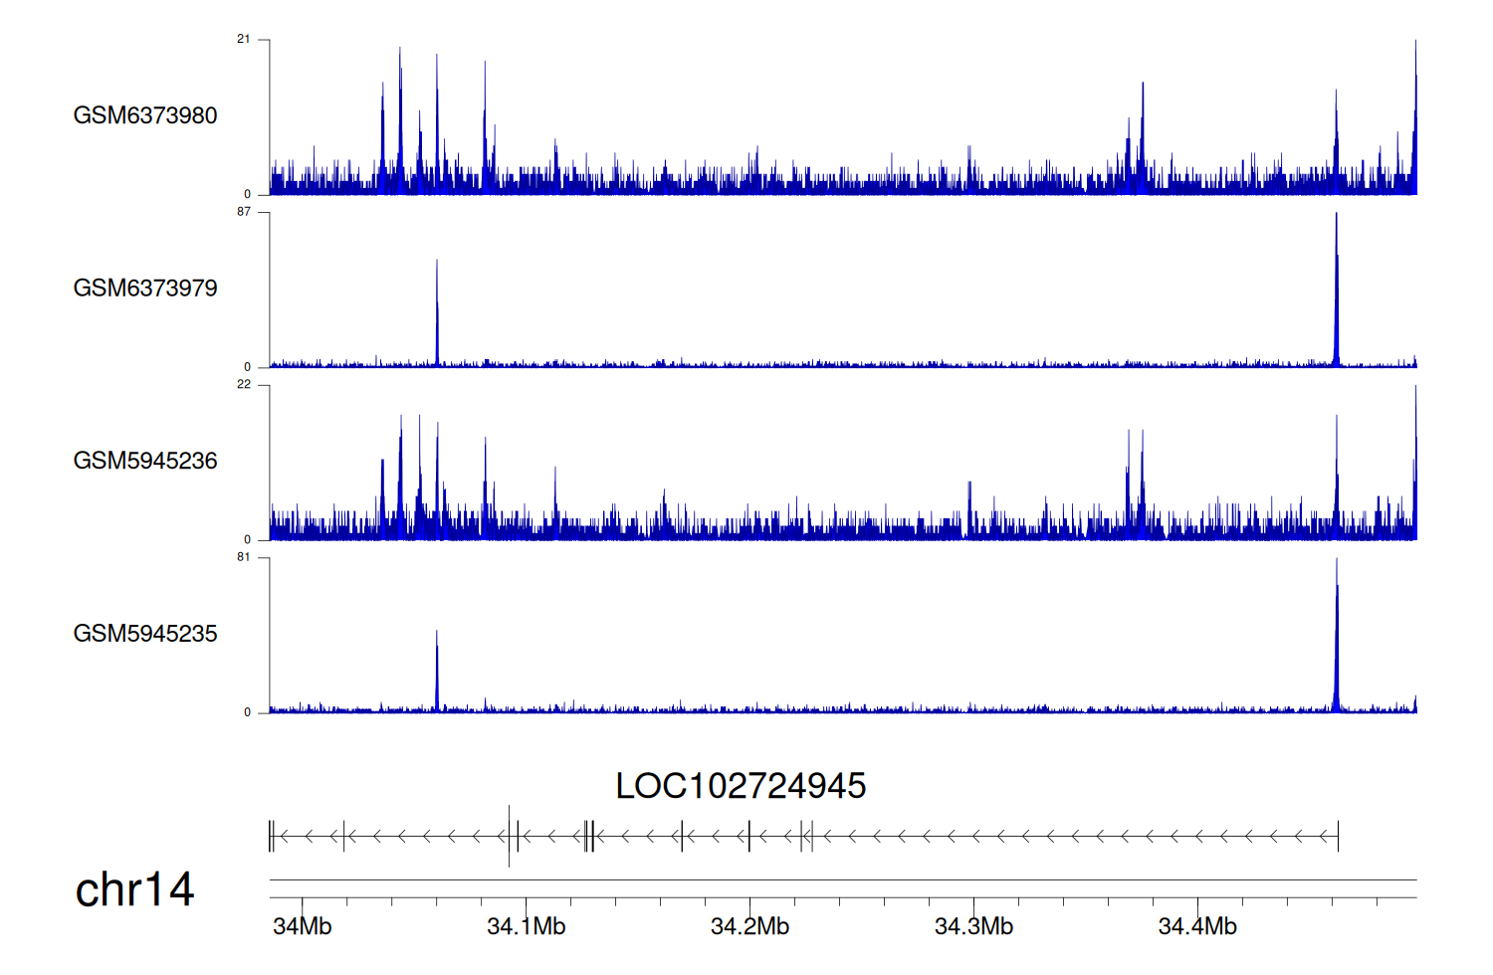
Task: Click the 34.3Mb position label
Action: 973,926
